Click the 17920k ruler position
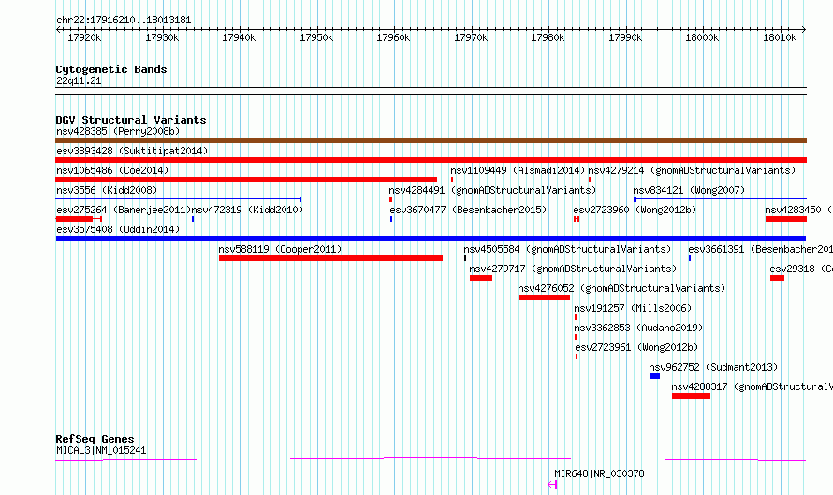This screenshot has width=833, height=495. [x=84, y=37]
